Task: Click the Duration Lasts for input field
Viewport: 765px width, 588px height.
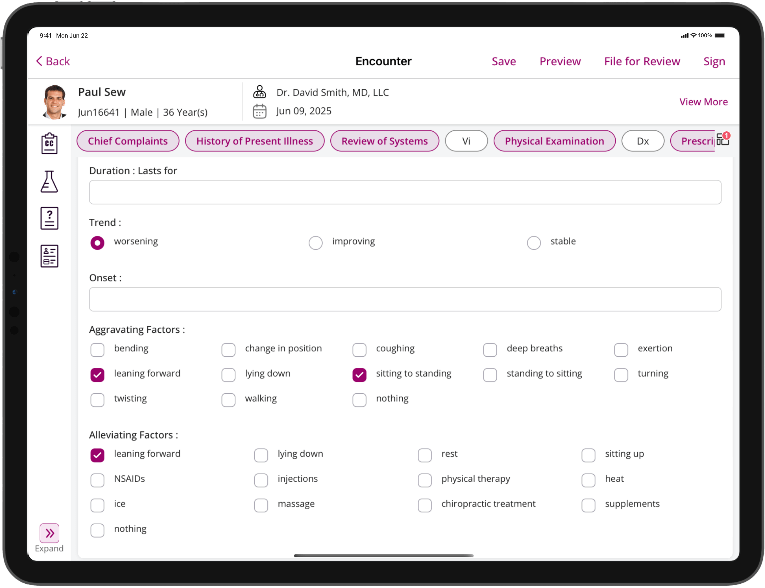Action: pyautogui.click(x=405, y=192)
